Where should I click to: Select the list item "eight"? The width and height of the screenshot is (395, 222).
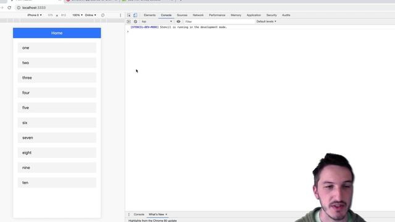click(57, 152)
